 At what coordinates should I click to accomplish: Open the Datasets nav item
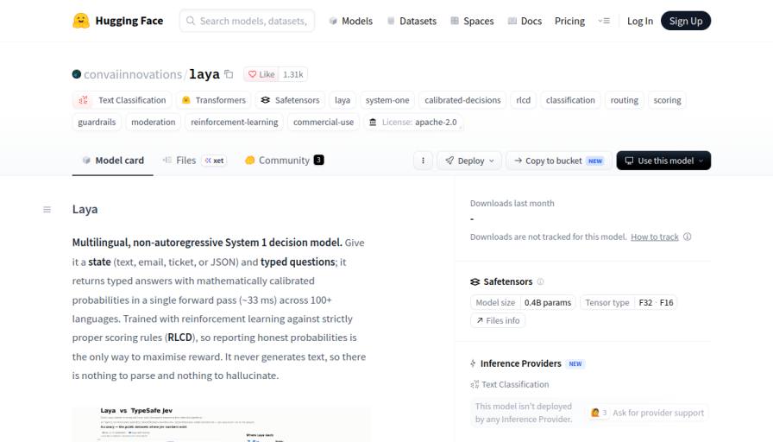click(412, 21)
